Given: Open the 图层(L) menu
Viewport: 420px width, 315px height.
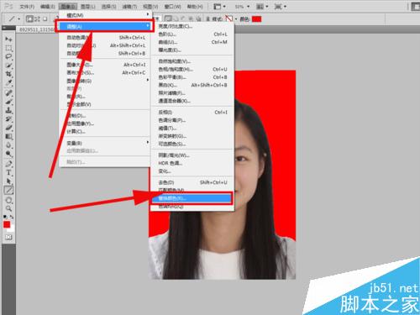Looking at the screenshot, I should 88,6.
